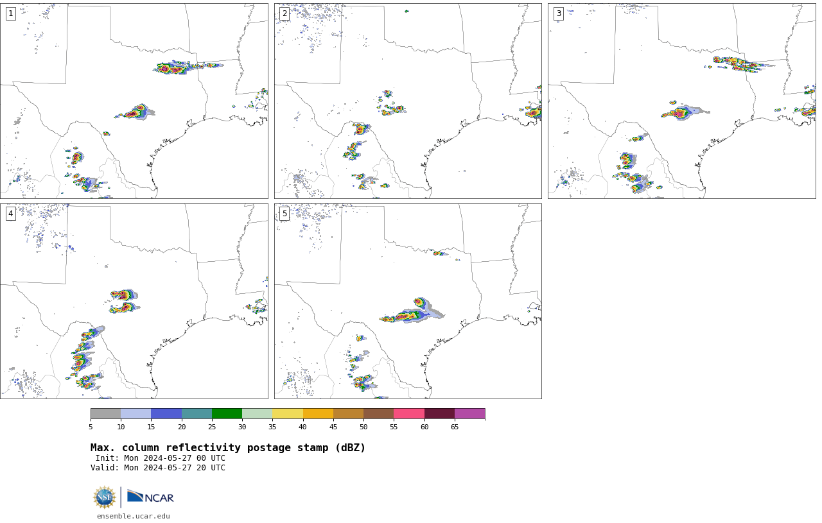The height and width of the screenshot is (523, 822).
Task: Click the dark maroon 60-65 dBZ swatch
Action: pyautogui.click(x=439, y=414)
